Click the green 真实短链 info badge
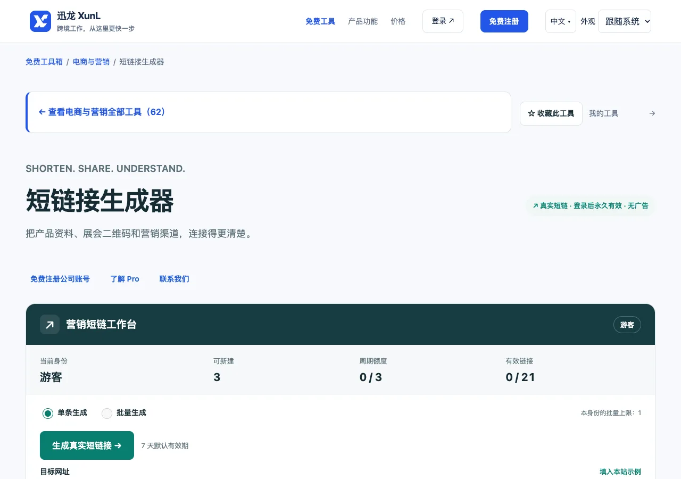The width and height of the screenshot is (681, 479). click(x=591, y=206)
